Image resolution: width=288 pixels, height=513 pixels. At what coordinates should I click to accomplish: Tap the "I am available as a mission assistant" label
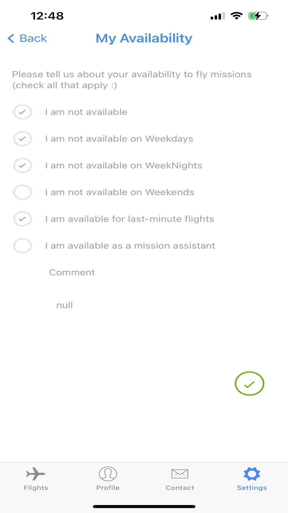[130, 246]
